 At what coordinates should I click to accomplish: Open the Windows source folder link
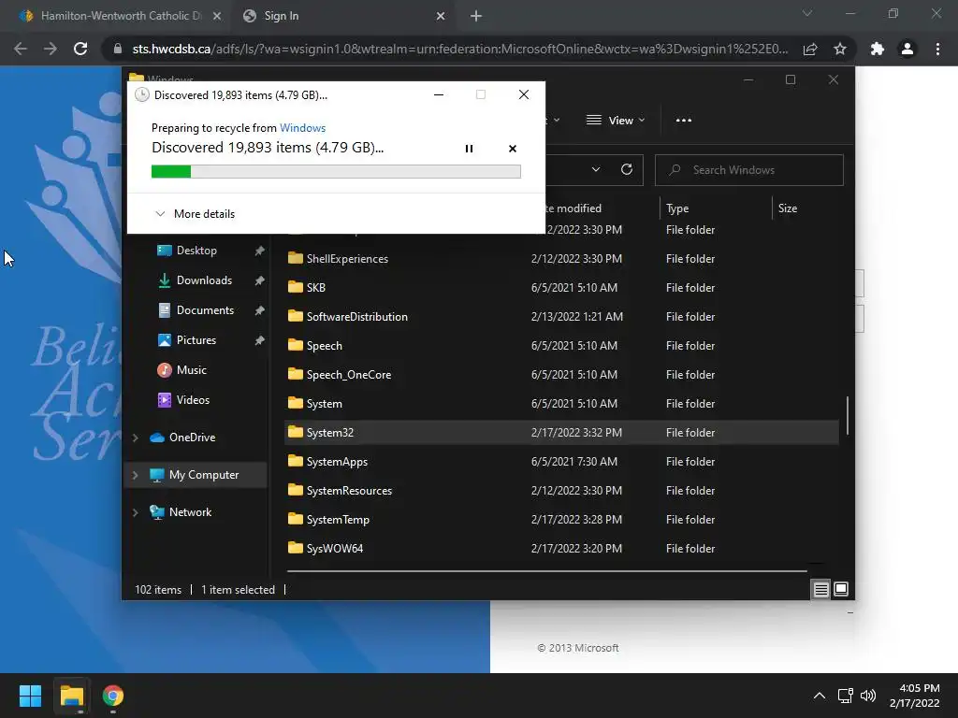pos(302,127)
